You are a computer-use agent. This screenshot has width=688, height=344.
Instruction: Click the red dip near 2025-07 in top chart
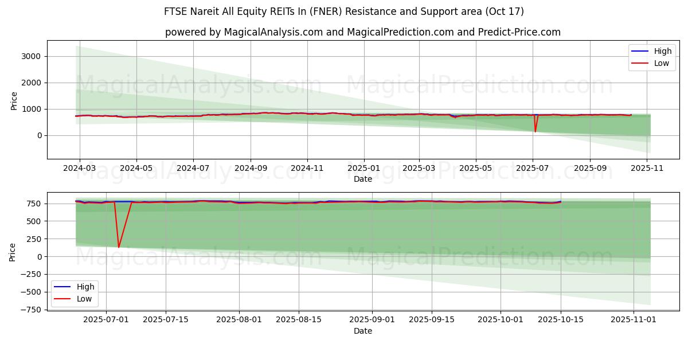(535, 131)
